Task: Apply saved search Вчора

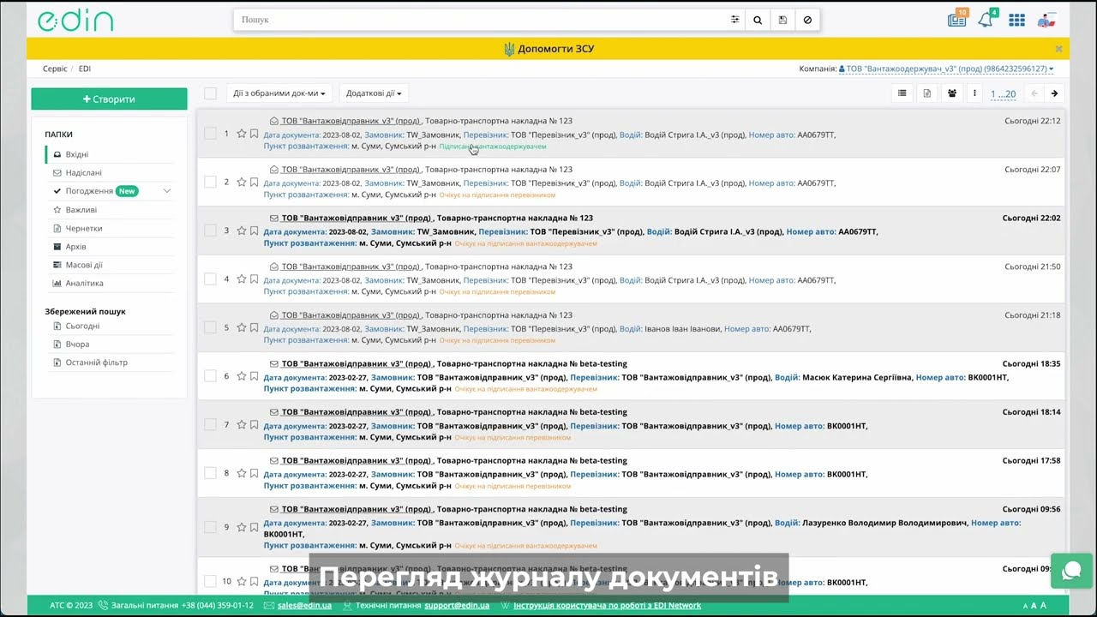Action: (77, 344)
